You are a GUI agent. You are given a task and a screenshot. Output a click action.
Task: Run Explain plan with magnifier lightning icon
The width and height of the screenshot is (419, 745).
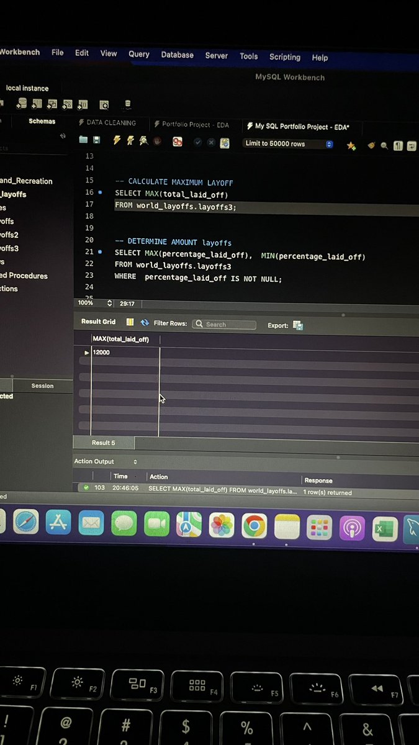pos(143,140)
